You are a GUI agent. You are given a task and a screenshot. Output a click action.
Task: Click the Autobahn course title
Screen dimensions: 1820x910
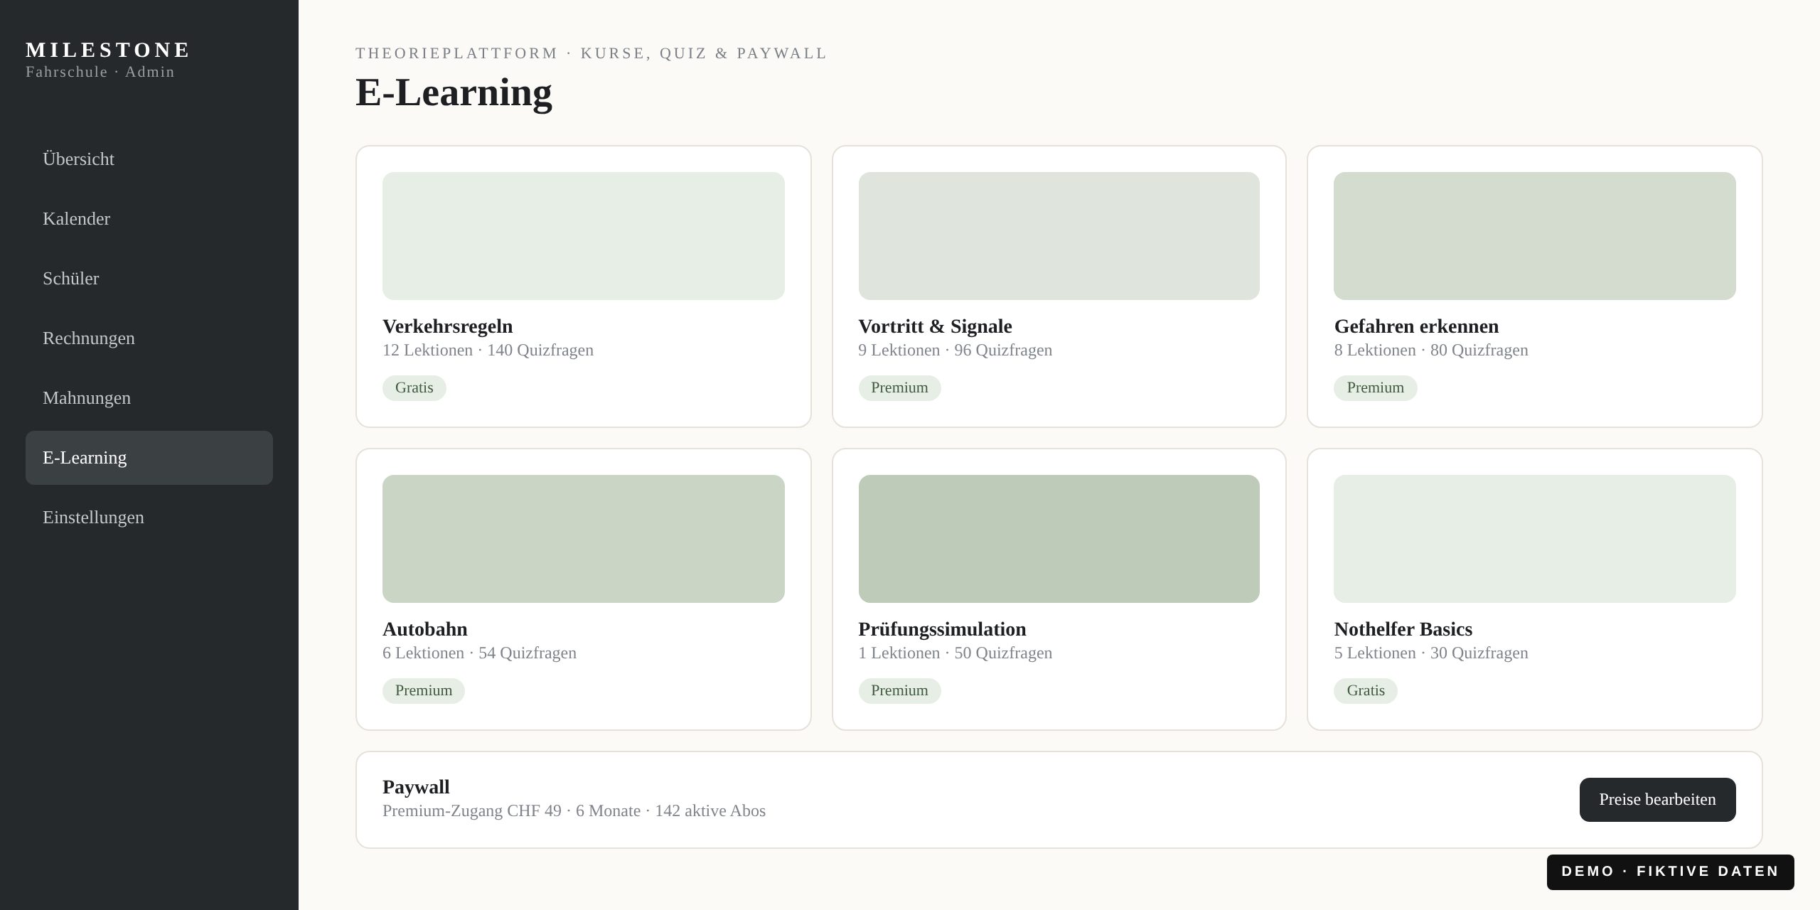click(425, 629)
